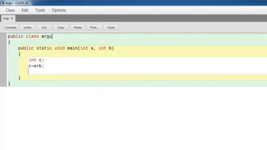Image resolution: width=267 pixels, height=150 pixels.
Task: Open the Edit menu
Action: tap(25, 10)
